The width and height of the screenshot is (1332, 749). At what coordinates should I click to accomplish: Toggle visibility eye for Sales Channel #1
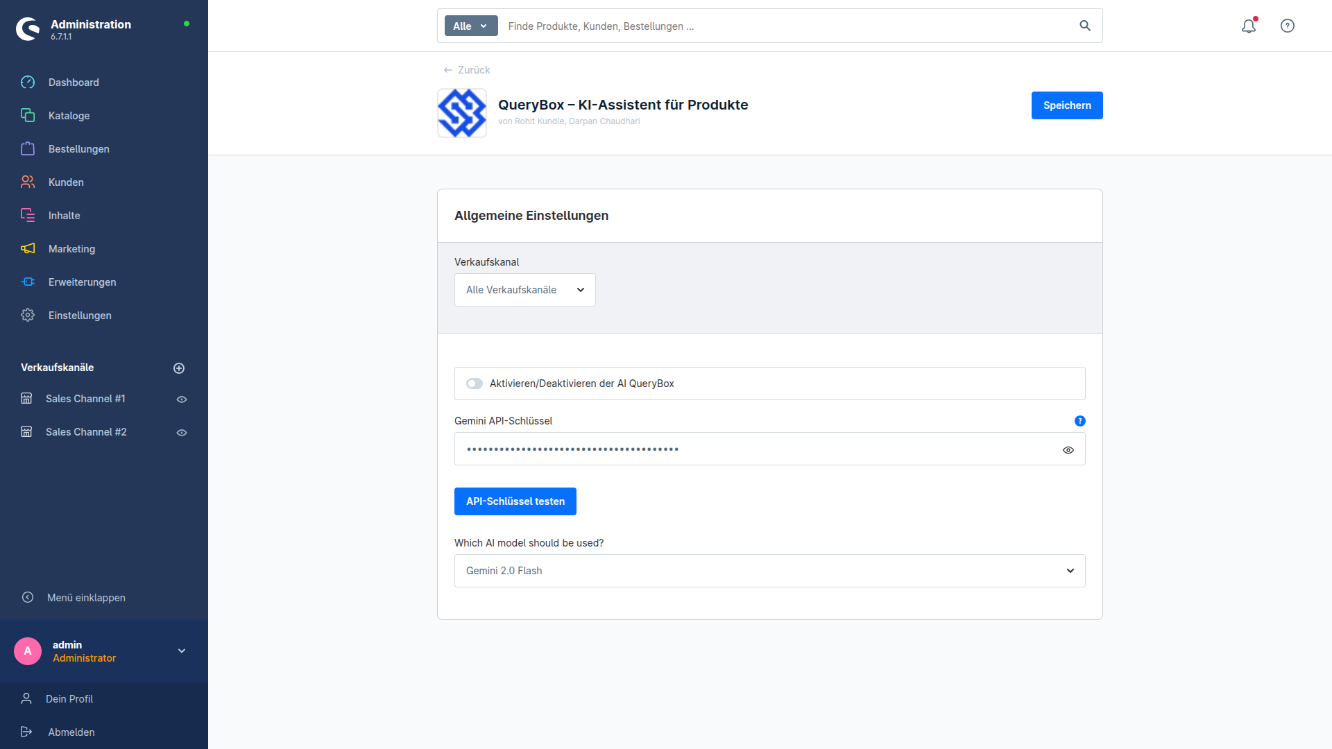[182, 399]
